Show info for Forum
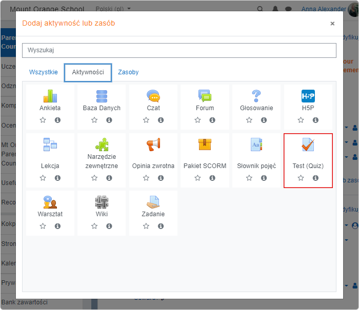359x310 pixels. [212, 120]
